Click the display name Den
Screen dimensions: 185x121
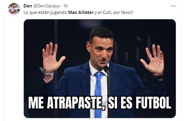pos(28,6)
